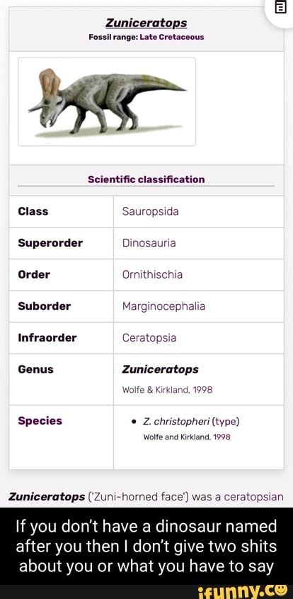This screenshot has height=599, width=293.
Task: Open the Ornithischia order link
Action: pyautogui.click(x=152, y=274)
